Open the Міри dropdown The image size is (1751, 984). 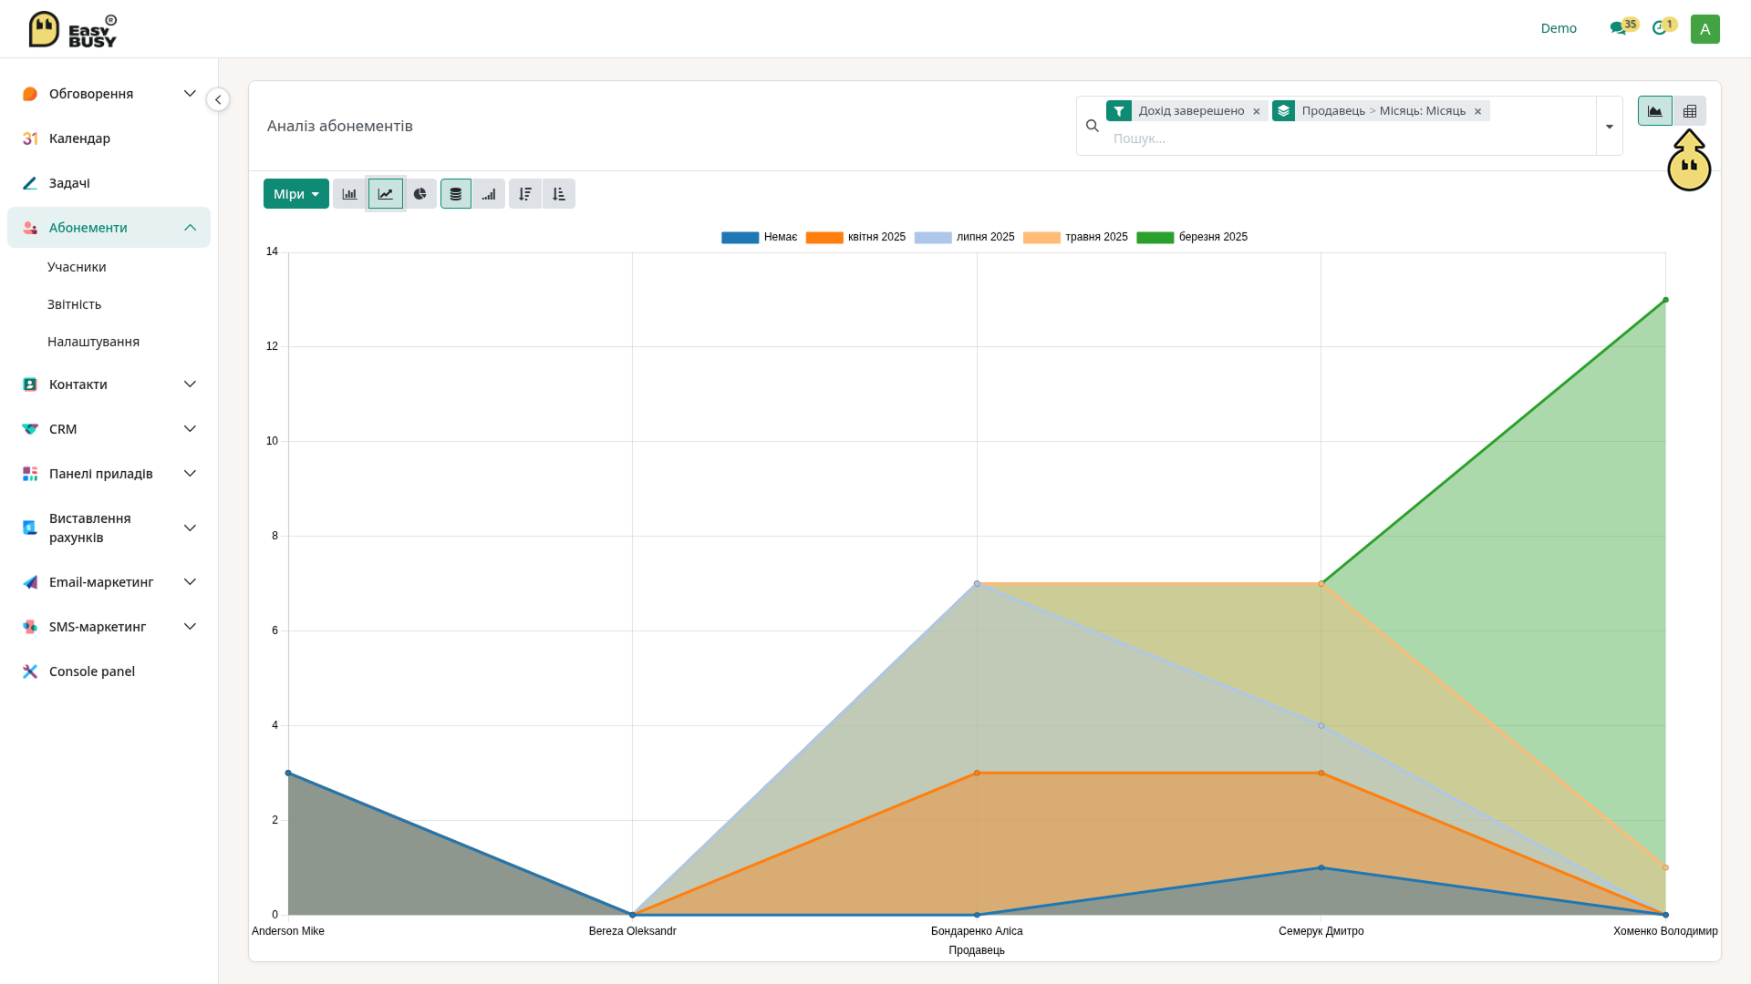pos(296,194)
